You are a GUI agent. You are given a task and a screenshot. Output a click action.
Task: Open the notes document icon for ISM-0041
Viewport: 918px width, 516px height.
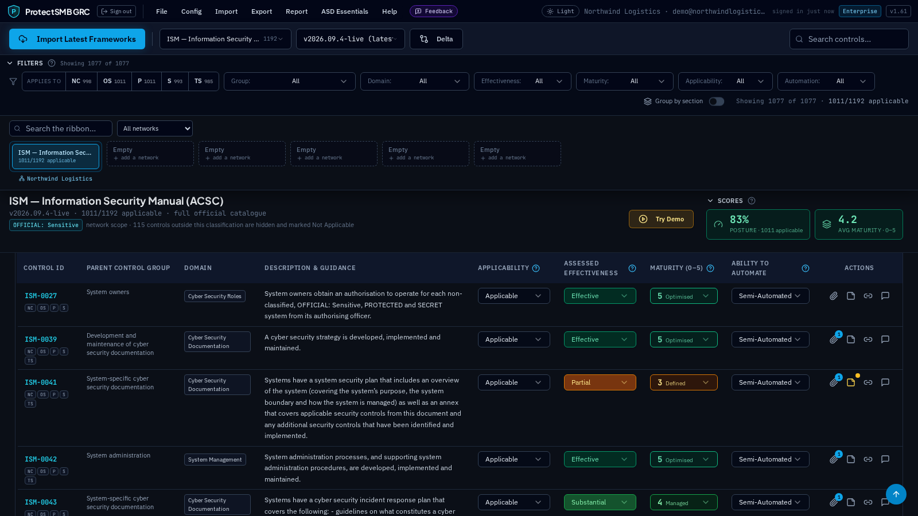pyautogui.click(x=851, y=382)
